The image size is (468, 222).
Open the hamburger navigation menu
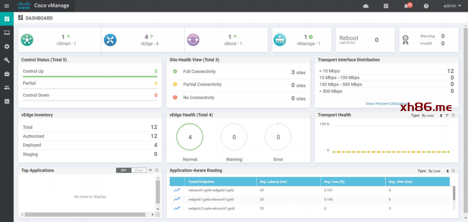(7, 6)
